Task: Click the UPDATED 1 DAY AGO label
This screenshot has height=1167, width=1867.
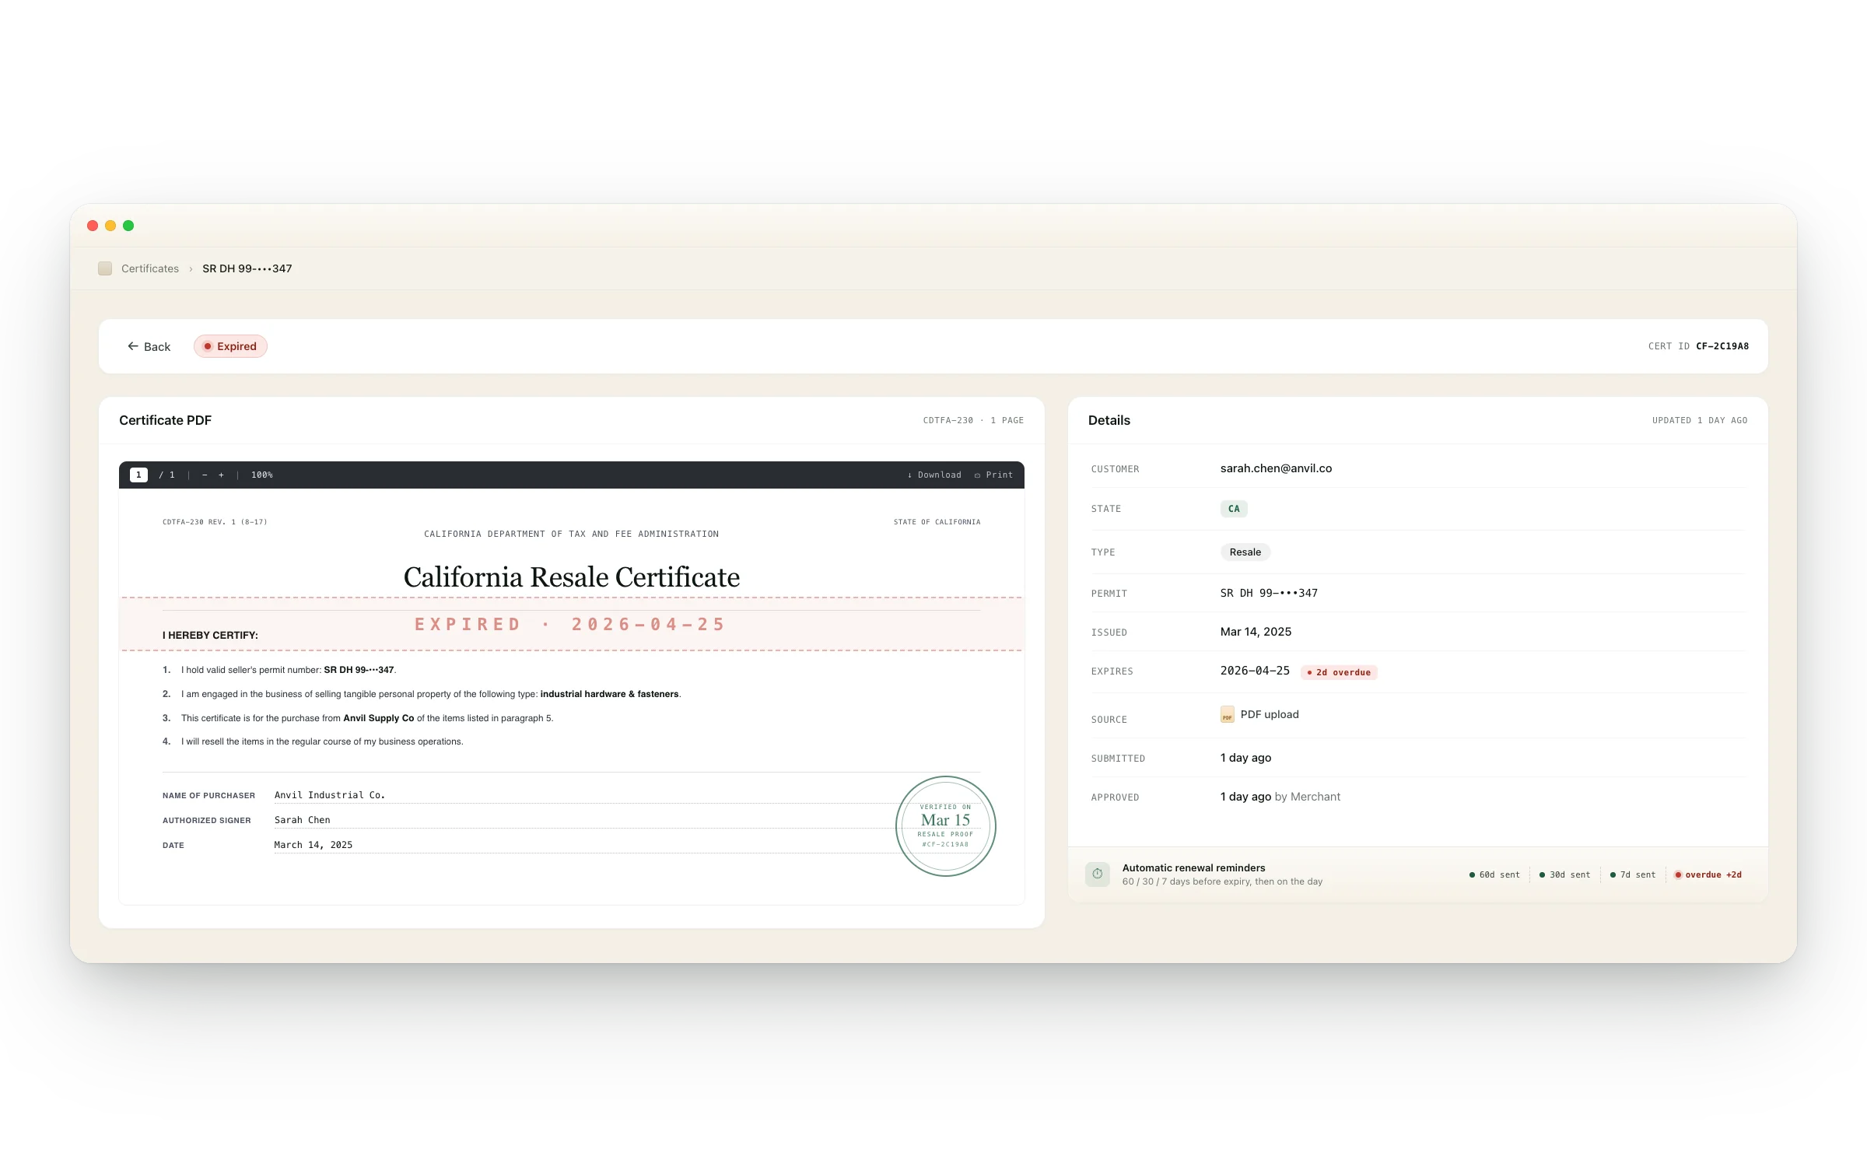Action: [1700, 420]
